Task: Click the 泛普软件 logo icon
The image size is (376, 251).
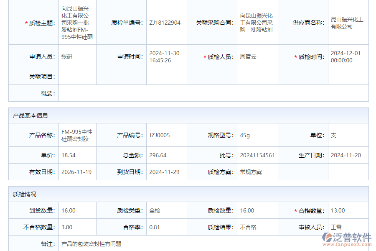Action: tap(327, 236)
